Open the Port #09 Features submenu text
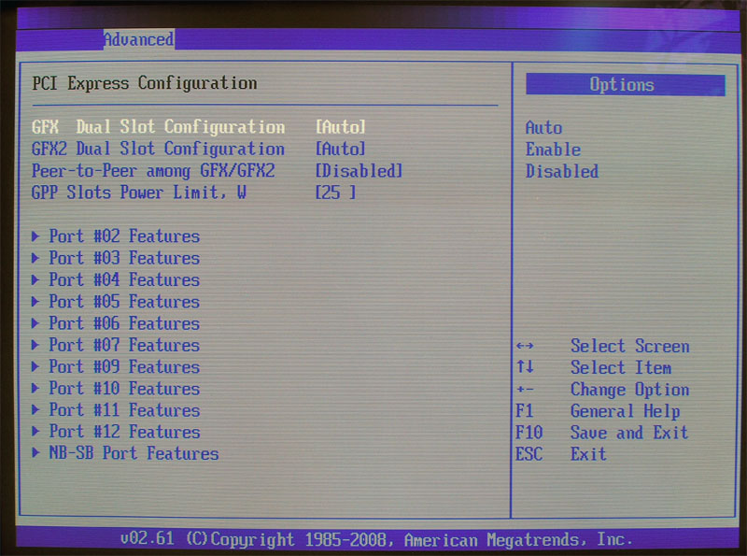This screenshot has height=556, width=747. click(124, 366)
